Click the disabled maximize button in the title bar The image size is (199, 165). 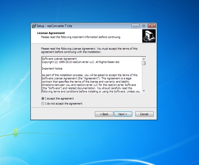144,26
